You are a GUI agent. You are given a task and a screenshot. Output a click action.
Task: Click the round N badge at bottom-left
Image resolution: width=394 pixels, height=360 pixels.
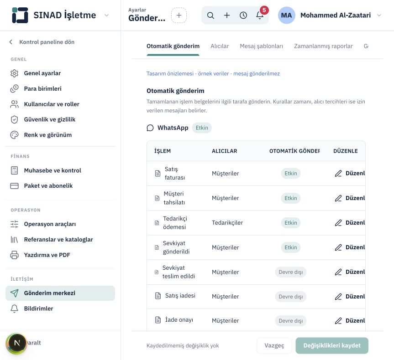pos(17,343)
